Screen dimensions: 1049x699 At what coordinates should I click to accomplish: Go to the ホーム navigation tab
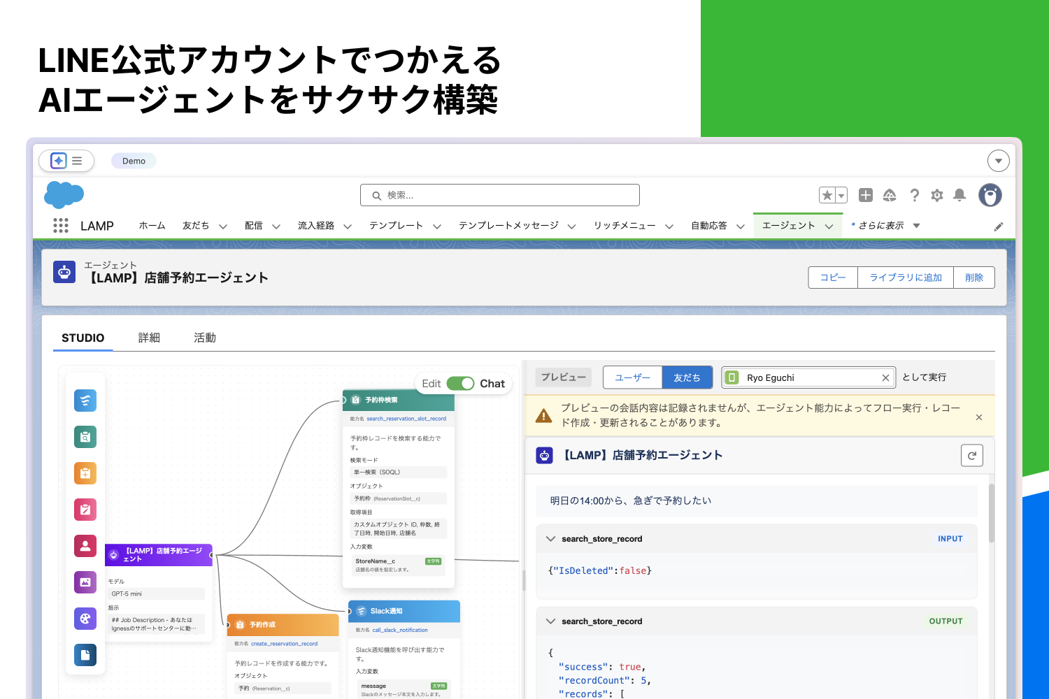click(152, 226)
